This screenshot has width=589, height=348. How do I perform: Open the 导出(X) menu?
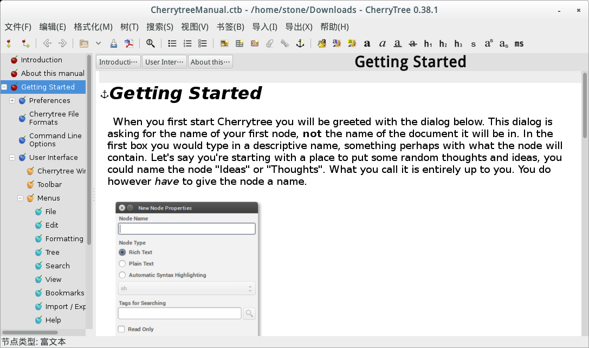299,27
